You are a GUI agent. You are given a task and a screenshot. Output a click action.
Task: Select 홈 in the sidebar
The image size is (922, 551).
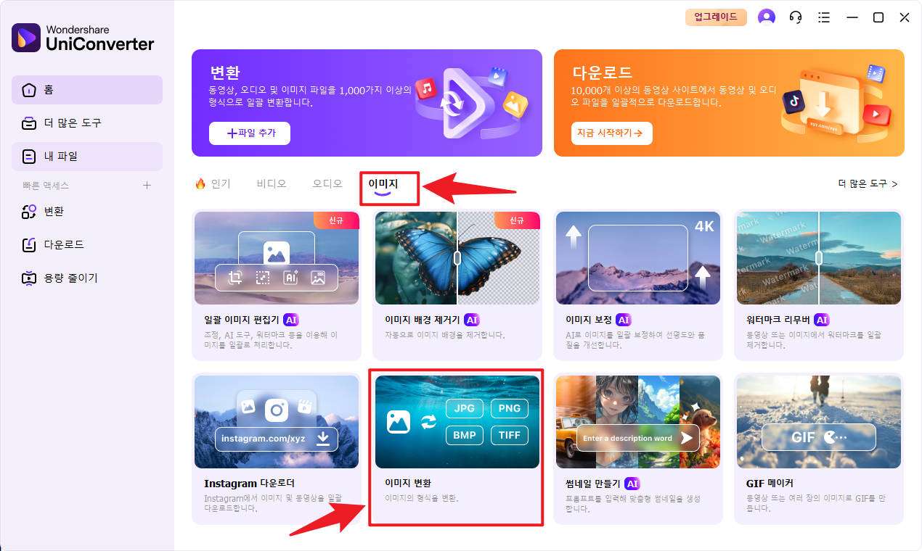tap(87, 90)
